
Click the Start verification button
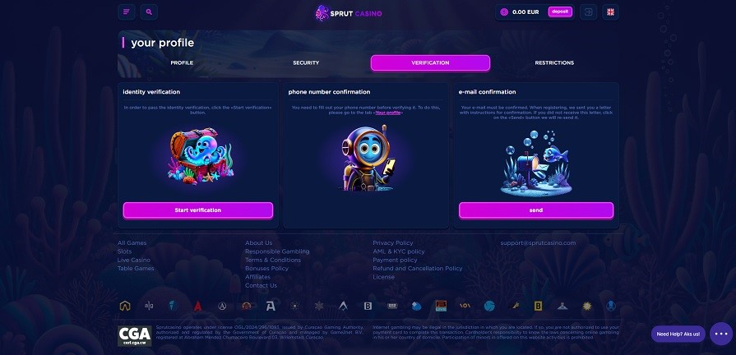pyautogui.click(x=198, y=210)
